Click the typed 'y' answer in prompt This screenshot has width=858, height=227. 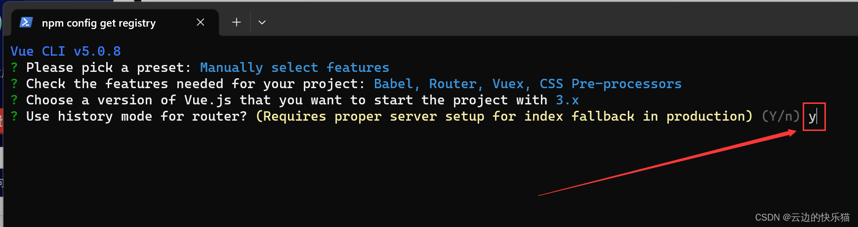point(812,117)
